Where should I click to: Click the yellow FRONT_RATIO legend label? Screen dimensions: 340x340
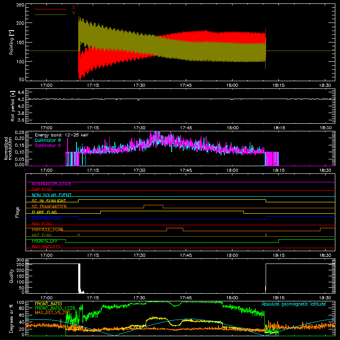[x=48, y=304]
